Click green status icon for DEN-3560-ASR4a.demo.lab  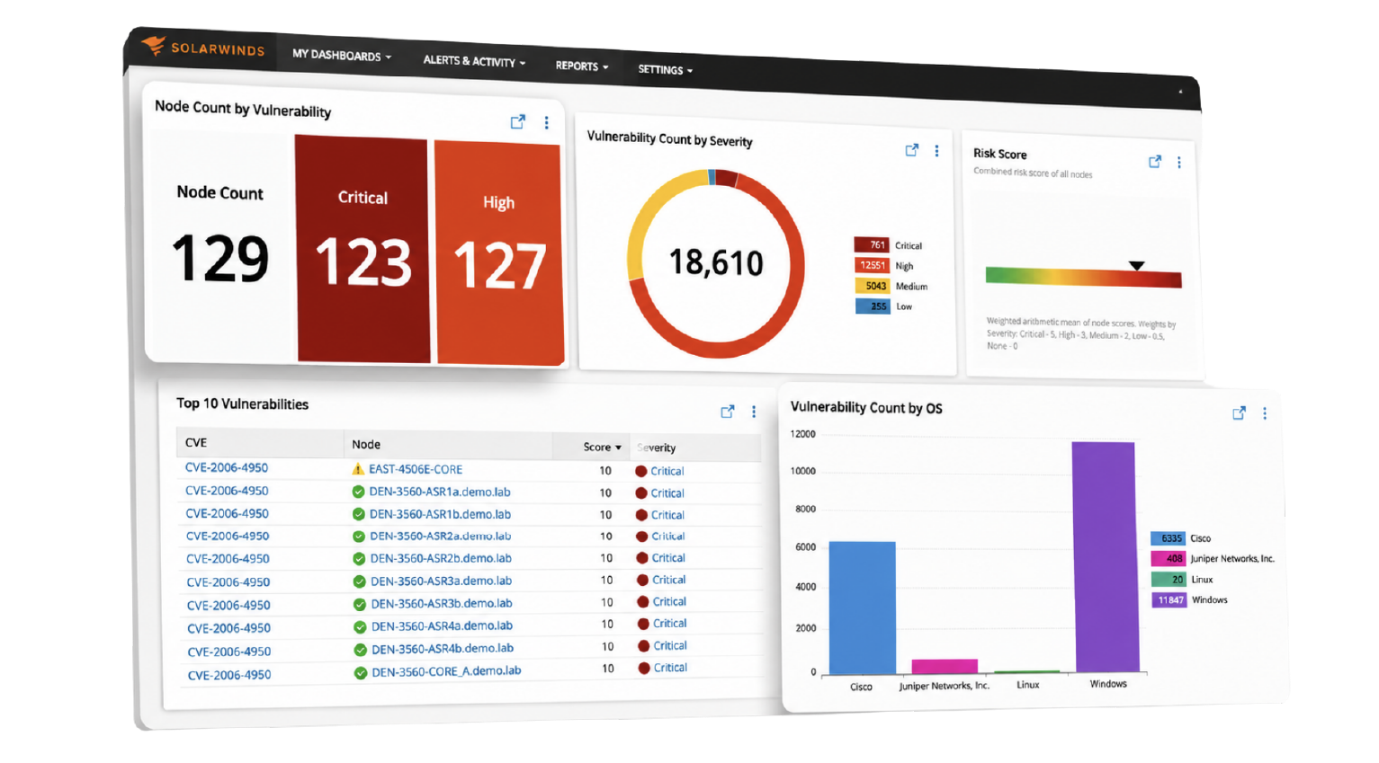[x=360, y=627]
